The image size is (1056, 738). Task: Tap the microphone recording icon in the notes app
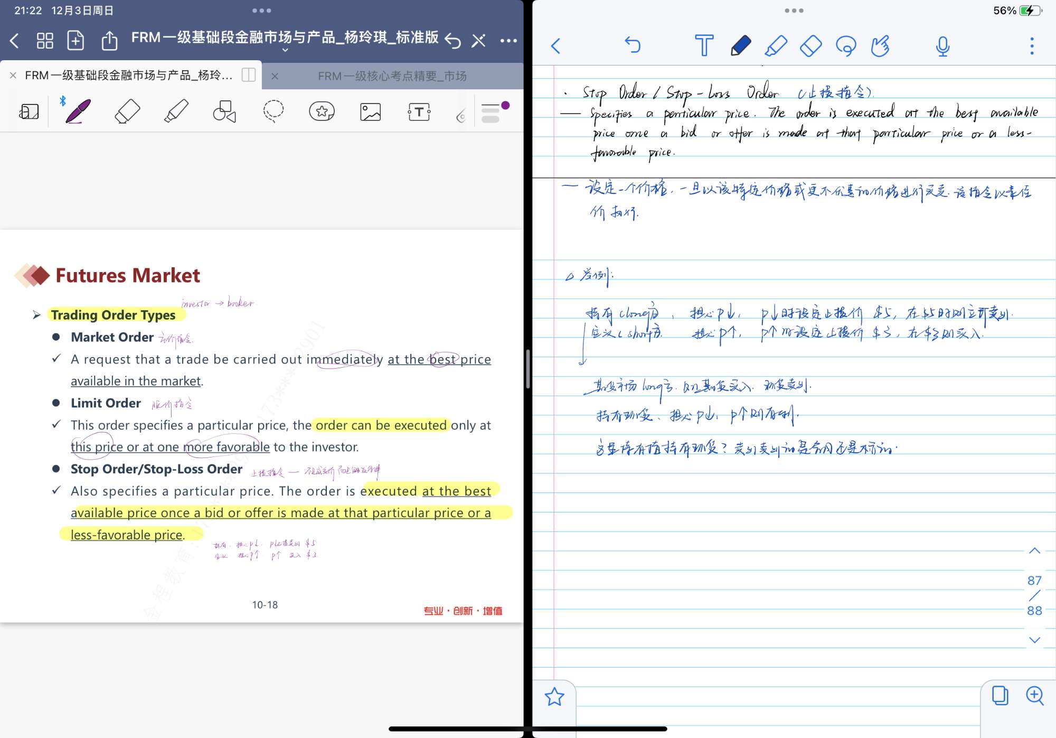tap(942, 46)
